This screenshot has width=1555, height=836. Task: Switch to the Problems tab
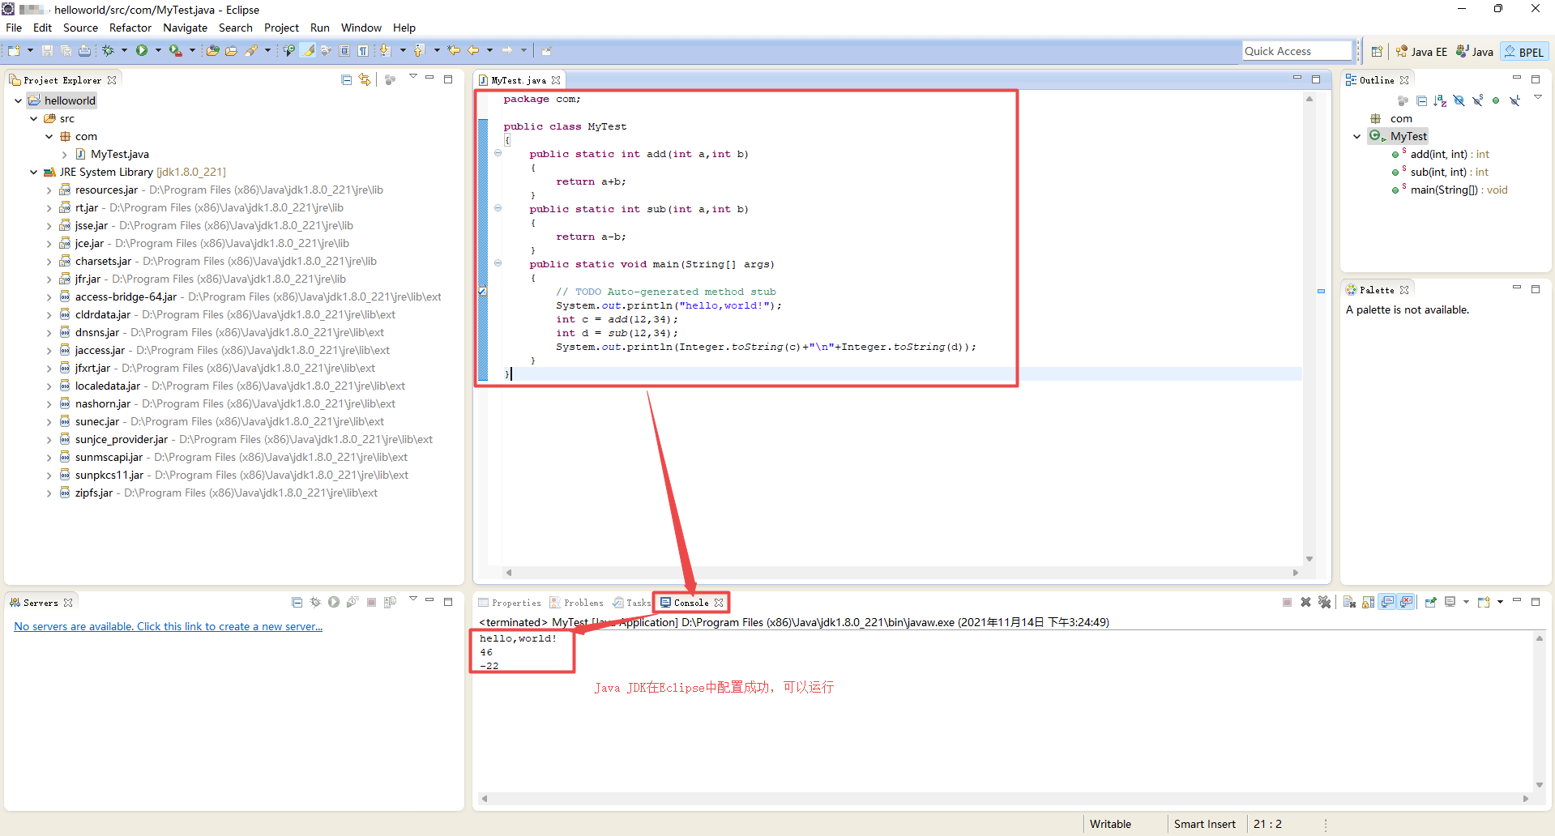point(576,603)
